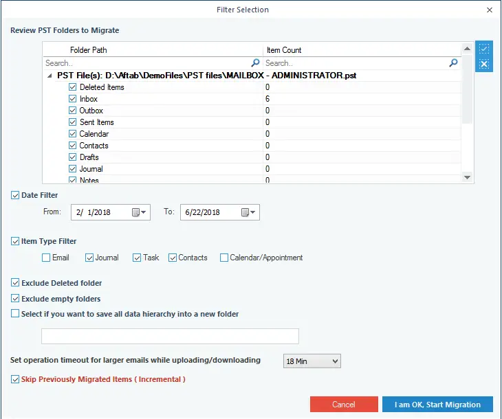
Task: Click the folder list scroll up arrow
Action: (467, 49)
